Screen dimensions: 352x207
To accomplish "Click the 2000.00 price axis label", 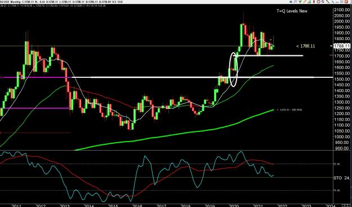I will (342, 21).
